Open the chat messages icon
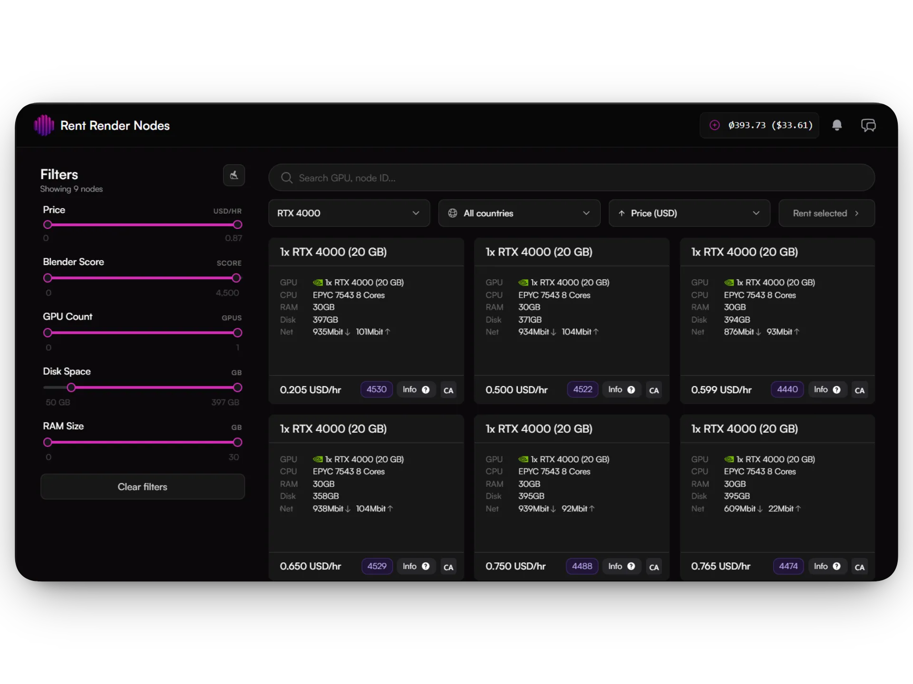 868,125
